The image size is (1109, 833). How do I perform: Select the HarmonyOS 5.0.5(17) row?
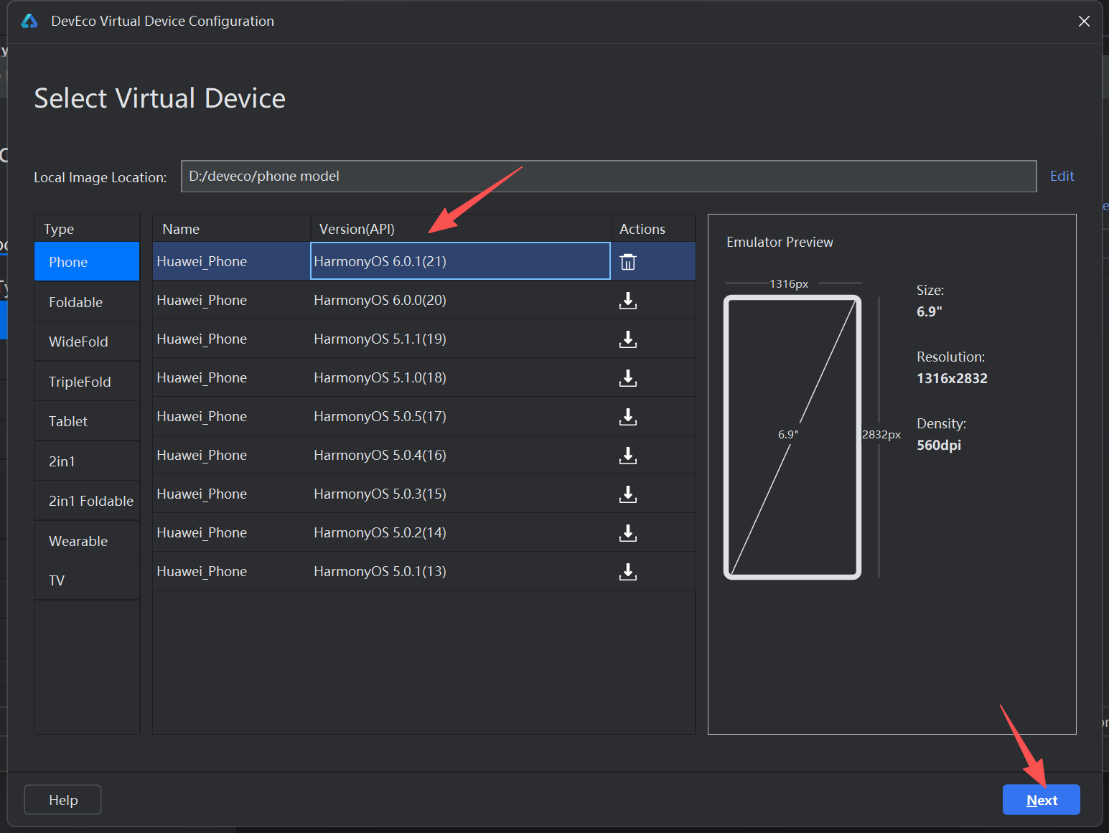pos(424,416)
